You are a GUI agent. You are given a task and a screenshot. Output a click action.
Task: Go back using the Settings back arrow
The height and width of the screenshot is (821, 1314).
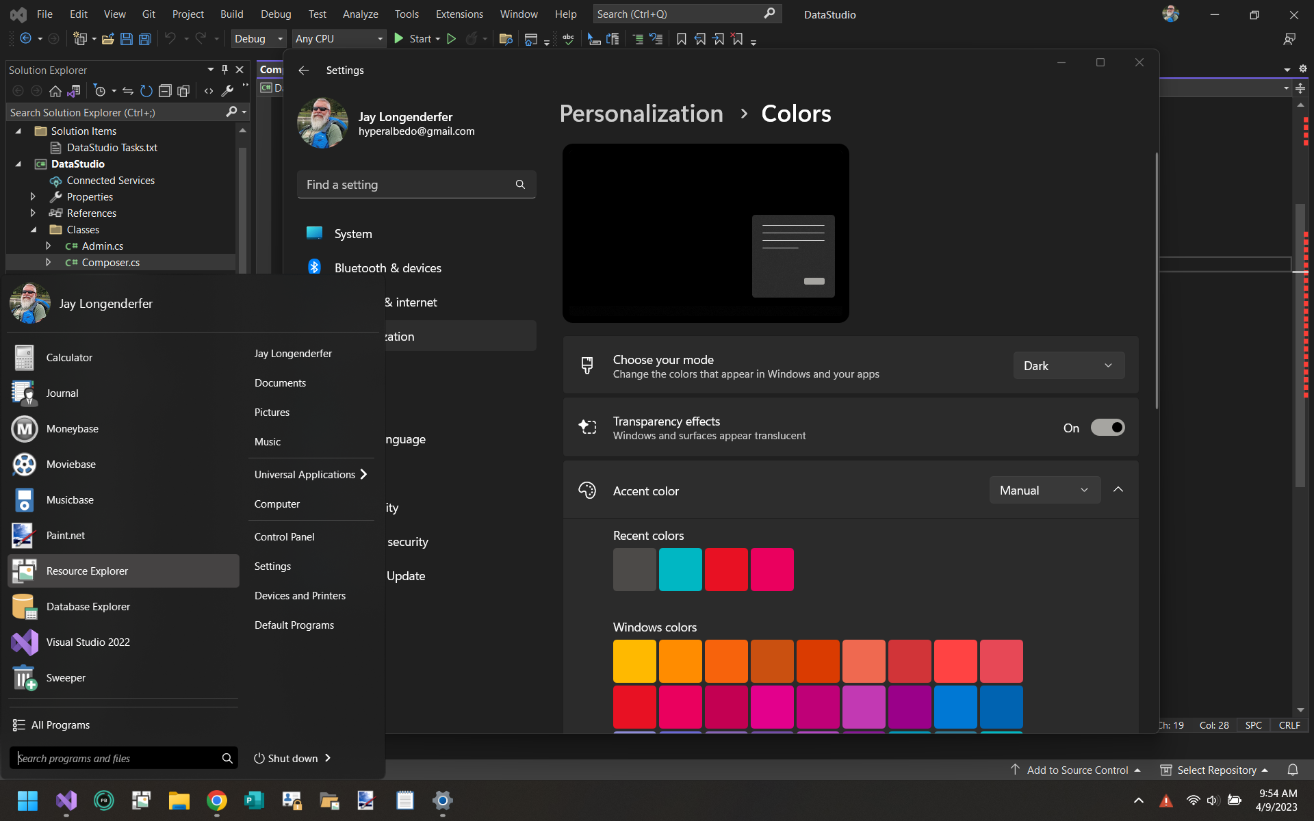click(x=304, y=70)
